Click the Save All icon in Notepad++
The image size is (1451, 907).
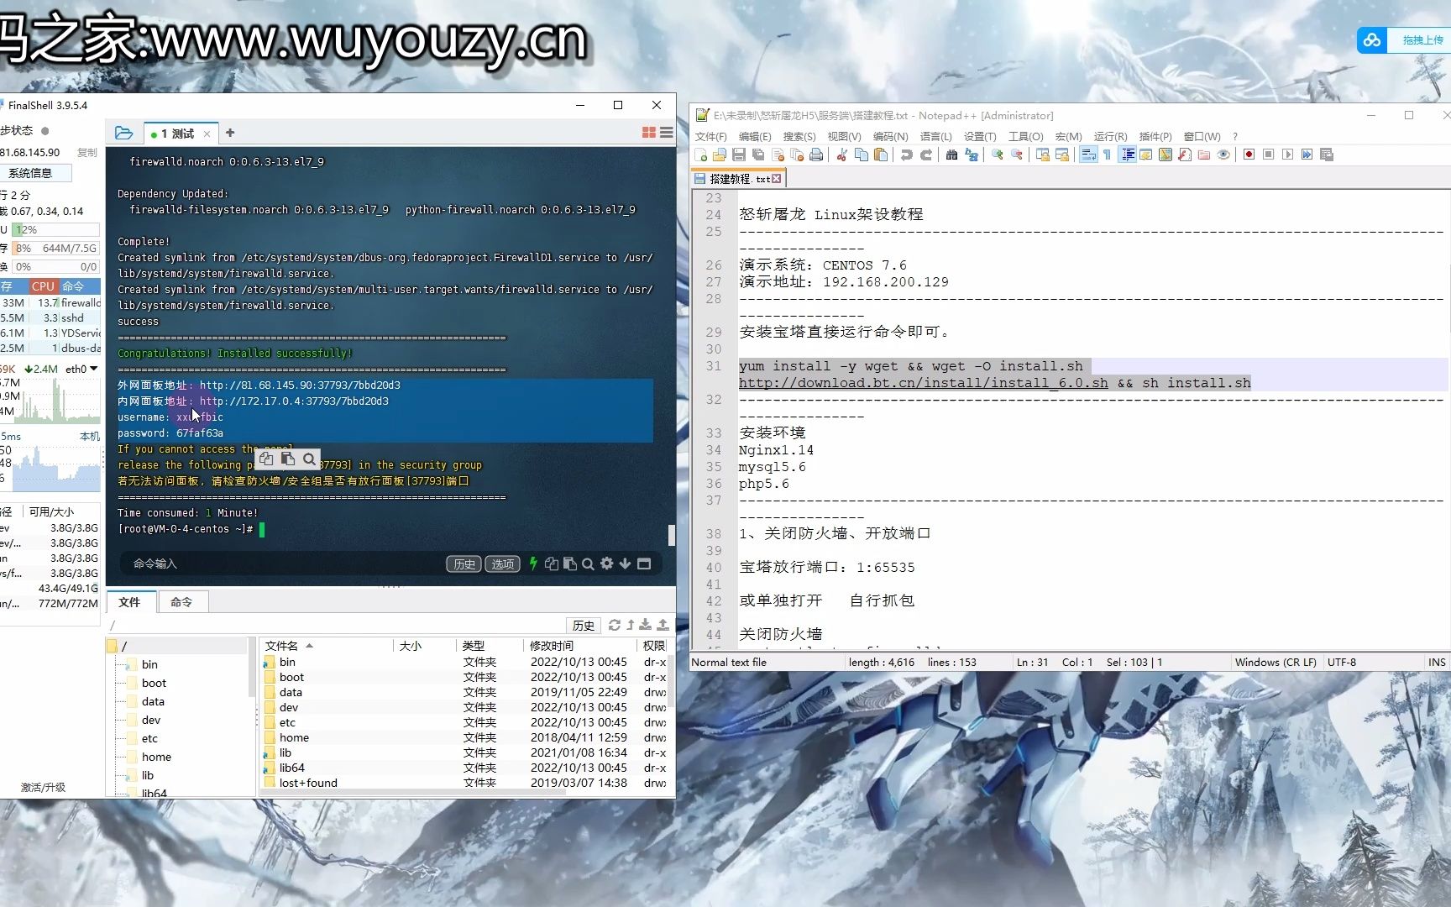coord(758,155)
